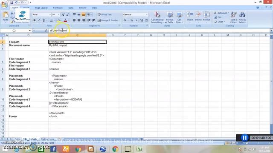Expand the Merge & Center dropdown arrow
The width and height of the screenshot is (273, 153).
tap(119, 20)
